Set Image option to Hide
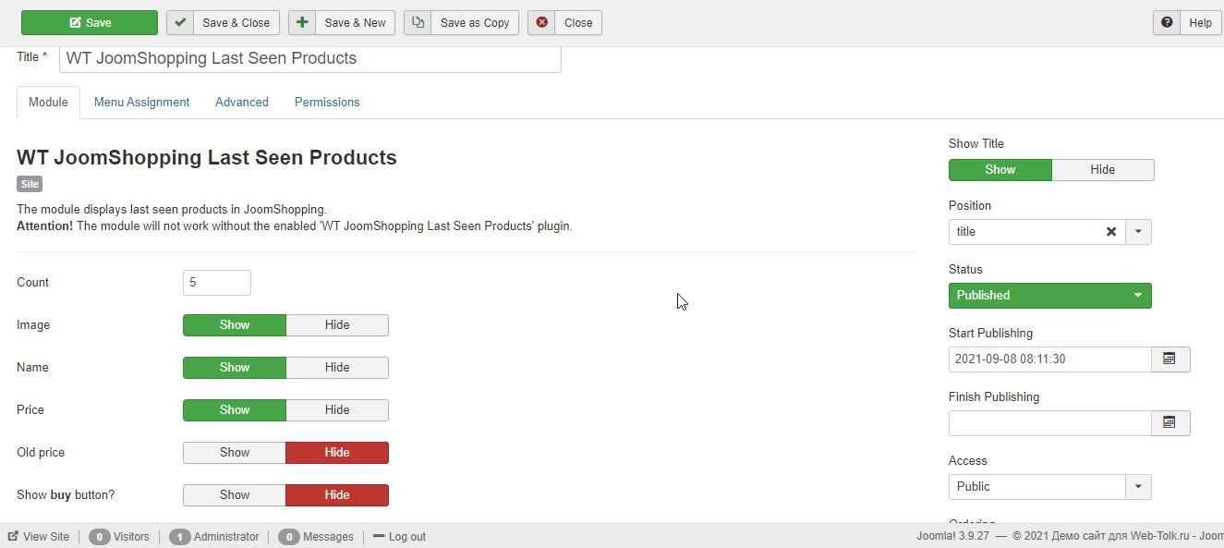Screen dimensions: 1224x548 point(336,325)
